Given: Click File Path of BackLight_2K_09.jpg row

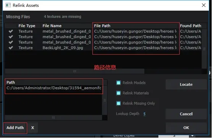Looking at the screenshot, I should coord(135,48).
